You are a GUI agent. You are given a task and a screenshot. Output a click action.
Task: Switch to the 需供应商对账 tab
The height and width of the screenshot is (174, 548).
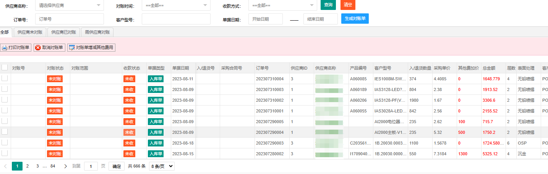click(x=97, y=32)
